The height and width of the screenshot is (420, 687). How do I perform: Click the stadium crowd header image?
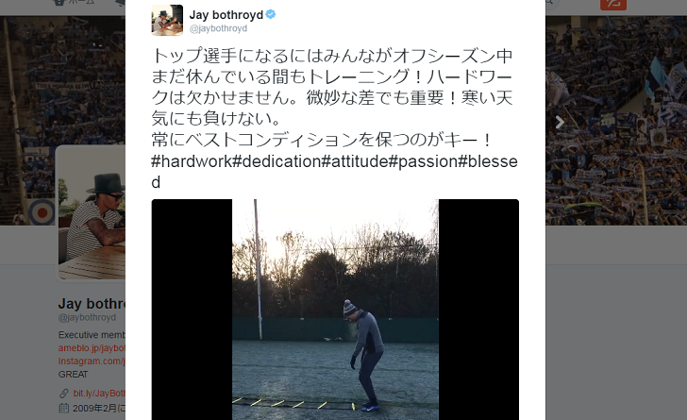click(616, 121)
